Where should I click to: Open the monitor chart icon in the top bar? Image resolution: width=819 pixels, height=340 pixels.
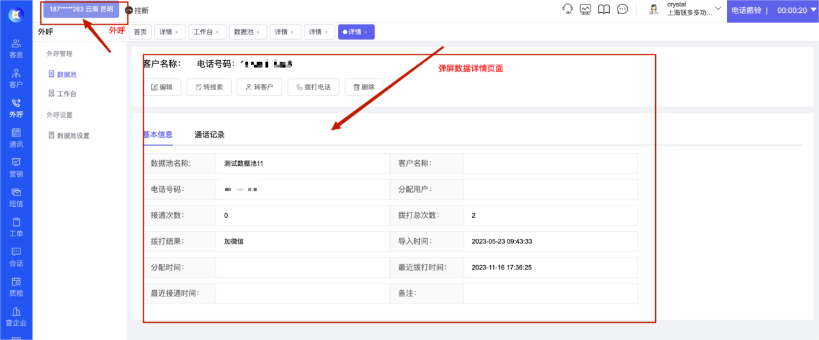[x=585, y=9]
